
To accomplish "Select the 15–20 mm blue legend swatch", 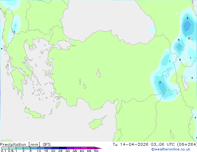I will pos(48,148).
